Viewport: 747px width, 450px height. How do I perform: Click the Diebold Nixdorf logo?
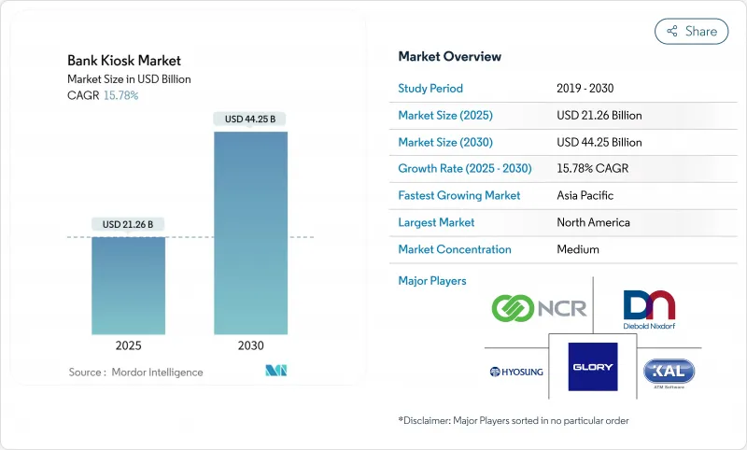click(x=649, y=310)
